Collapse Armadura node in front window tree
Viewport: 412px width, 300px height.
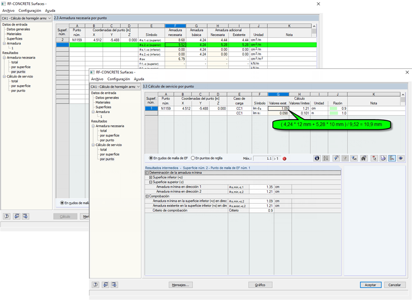click(93, 112)
